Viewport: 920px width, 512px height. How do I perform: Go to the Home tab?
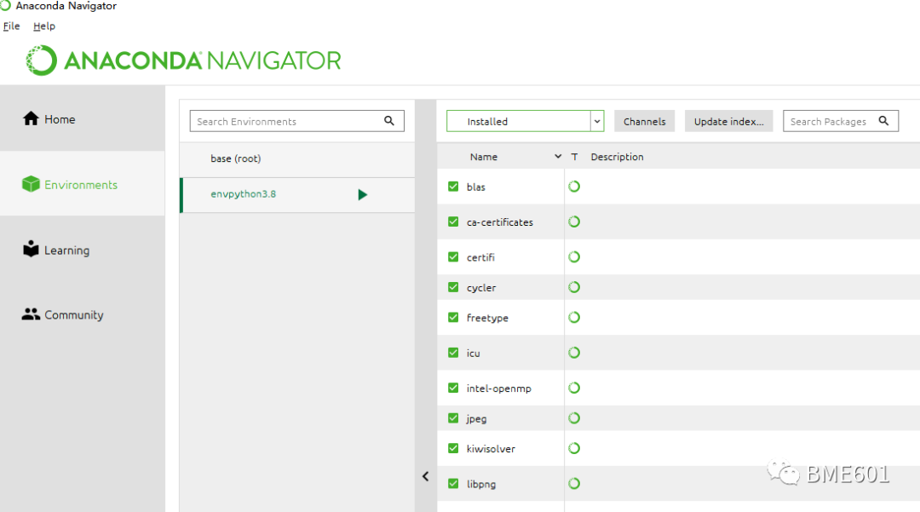tap(82, 118)
